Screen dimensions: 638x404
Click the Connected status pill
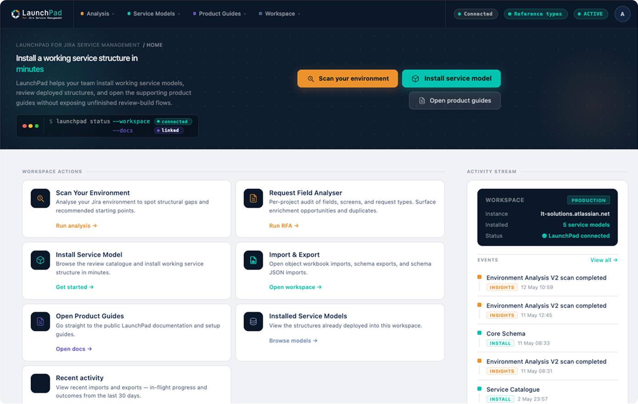(476, 14)
